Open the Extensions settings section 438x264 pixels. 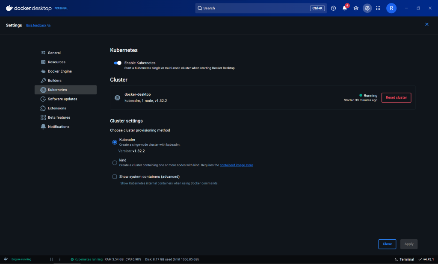point(65,108)
